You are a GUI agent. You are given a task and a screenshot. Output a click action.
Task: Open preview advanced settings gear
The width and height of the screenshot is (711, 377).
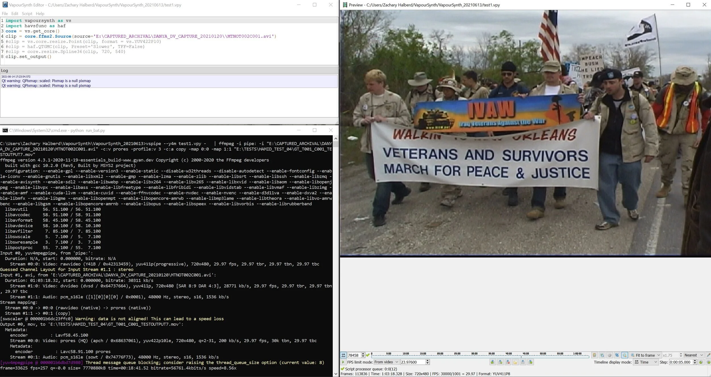coord(609,355)
